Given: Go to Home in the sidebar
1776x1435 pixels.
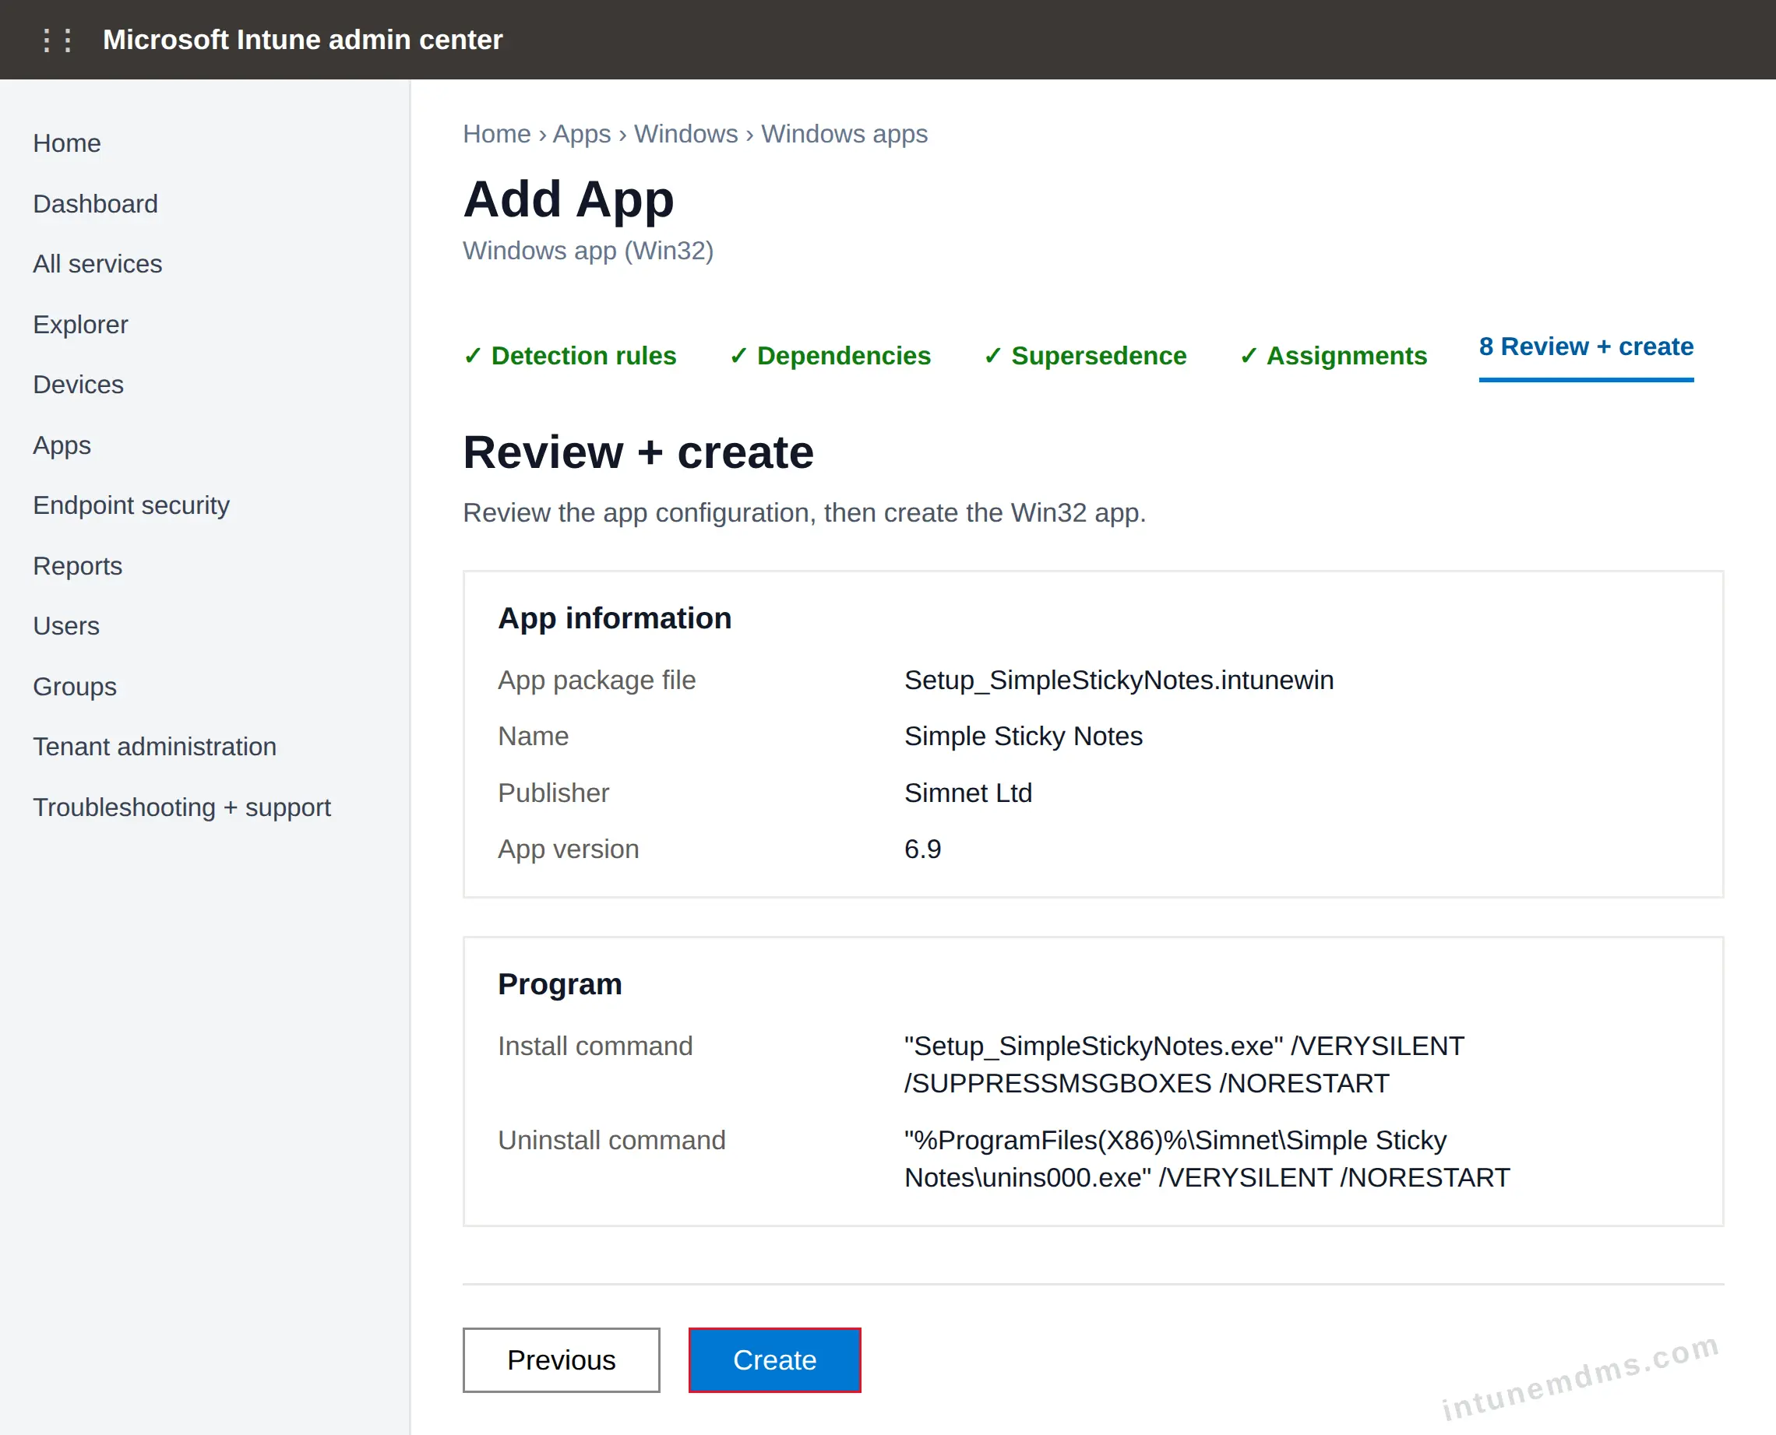Looking at the screenshot, I should (67, 144).
